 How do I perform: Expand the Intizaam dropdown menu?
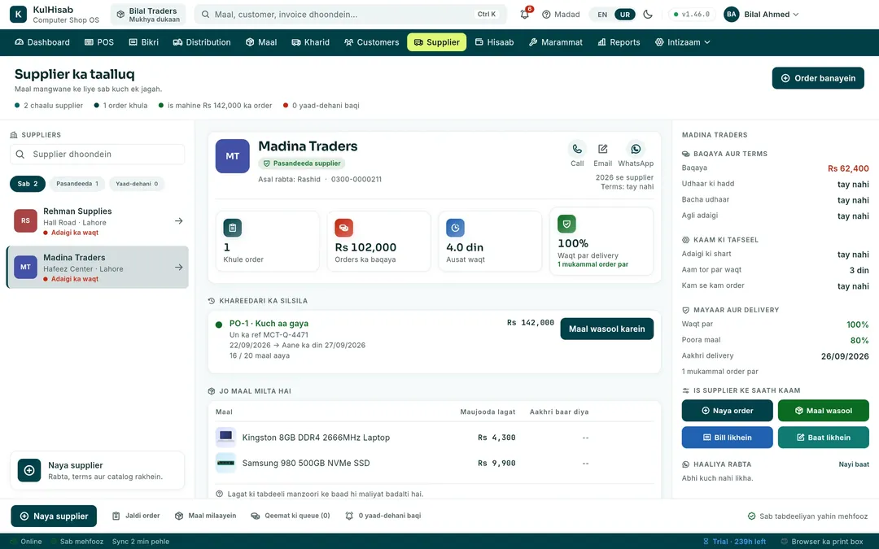[x=682, y=42]
